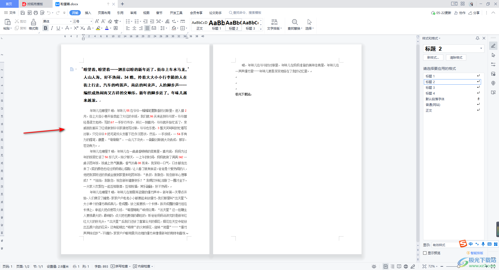Center align the text
Image resolution: width=499 pixels, height=270 pixels.
point(134,28)
